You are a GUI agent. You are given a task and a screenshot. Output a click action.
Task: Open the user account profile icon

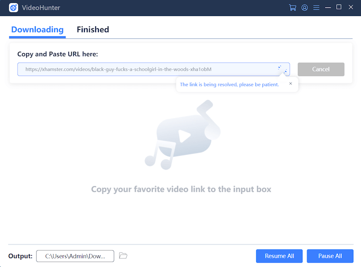pyautogui.click(x=304, y=8)
